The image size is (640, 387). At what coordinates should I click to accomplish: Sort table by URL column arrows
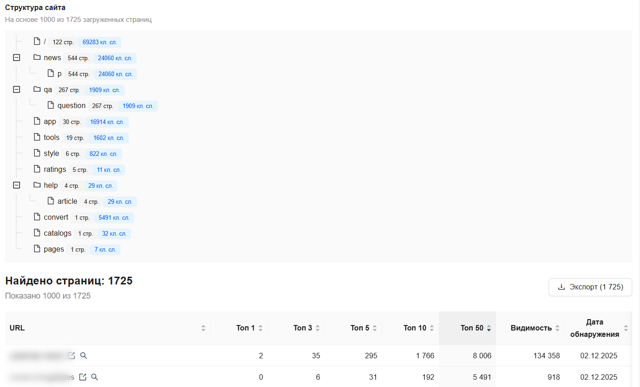(x=203, y=328)
